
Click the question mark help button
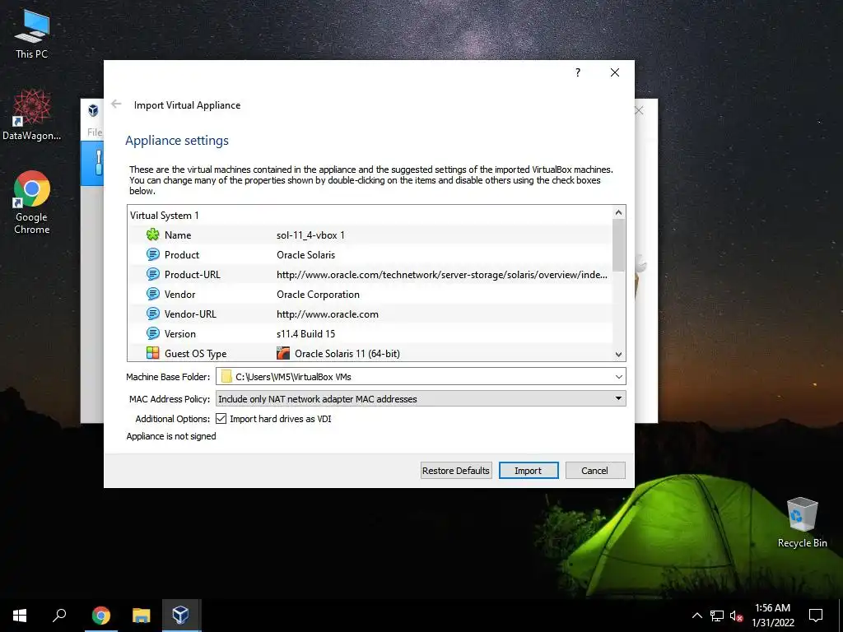[x=578, y=72]
